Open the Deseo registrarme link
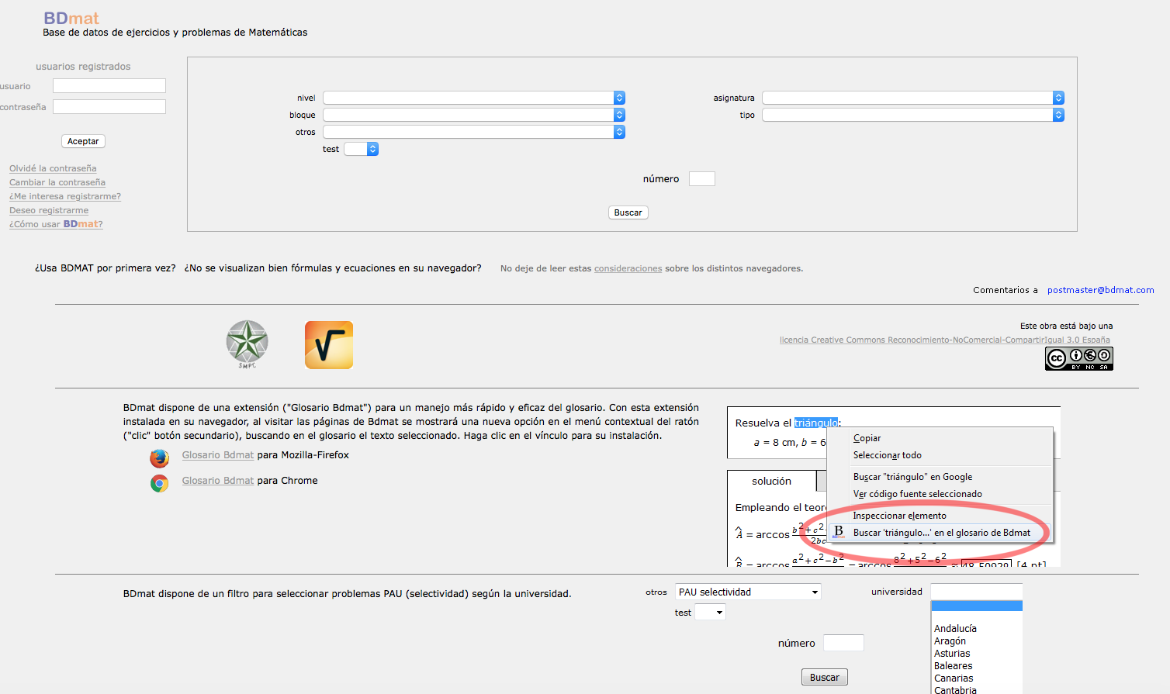1170x694 pixels. pyautogui.click(x=49, y=210)
